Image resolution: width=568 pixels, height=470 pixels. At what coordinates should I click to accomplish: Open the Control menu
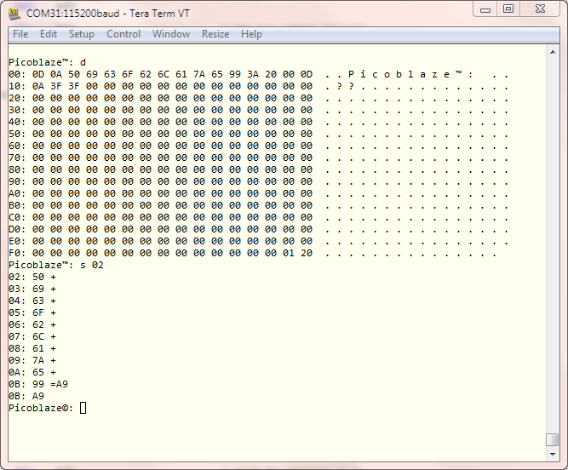123,34
